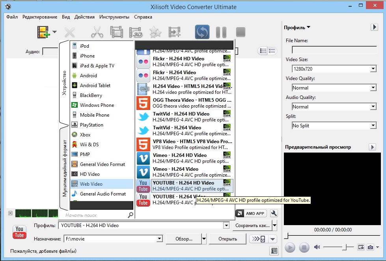Click the Stop toolbar button
This screenshot has width=386, height=261.
point(241,32)
